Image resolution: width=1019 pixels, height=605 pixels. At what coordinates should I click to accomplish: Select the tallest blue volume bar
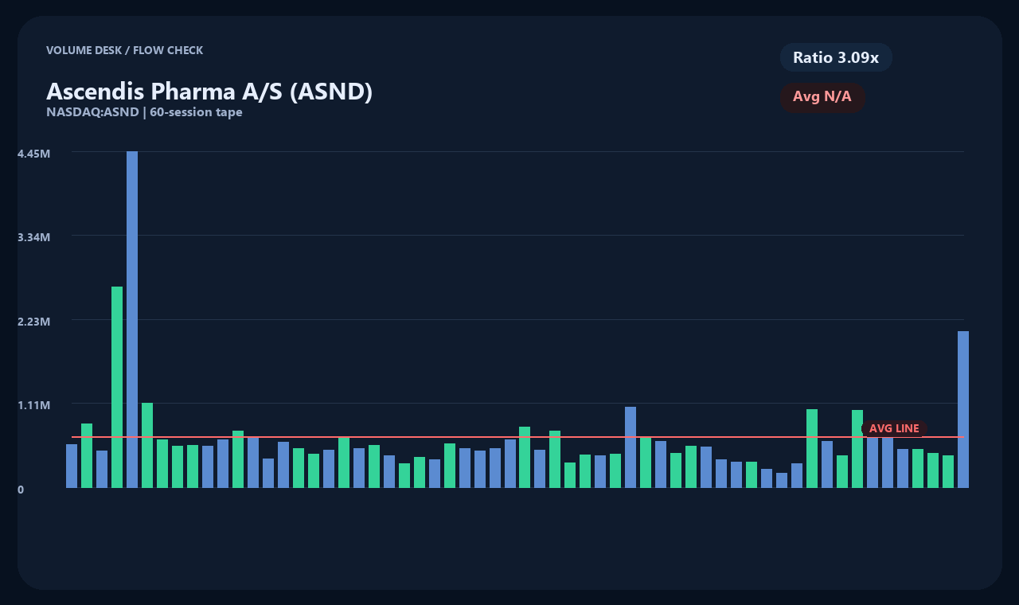click(x=132, y=319)
